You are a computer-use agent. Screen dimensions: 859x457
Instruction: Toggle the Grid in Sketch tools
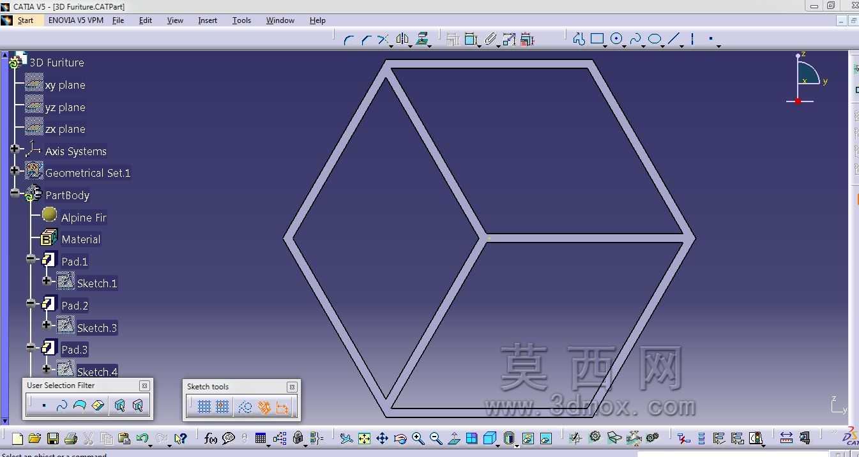[x=204, y=407]
